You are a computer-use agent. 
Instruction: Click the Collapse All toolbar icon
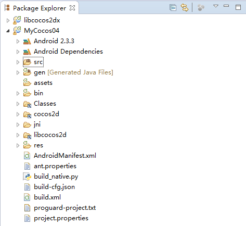173,8
